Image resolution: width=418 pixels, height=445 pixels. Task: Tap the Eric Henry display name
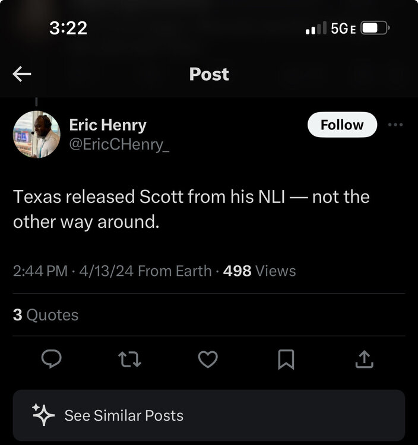pos(107,125)
